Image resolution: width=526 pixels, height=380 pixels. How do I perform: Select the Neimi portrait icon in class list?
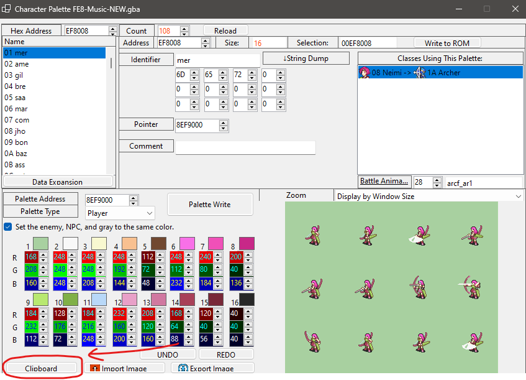[x=365, y=73]
